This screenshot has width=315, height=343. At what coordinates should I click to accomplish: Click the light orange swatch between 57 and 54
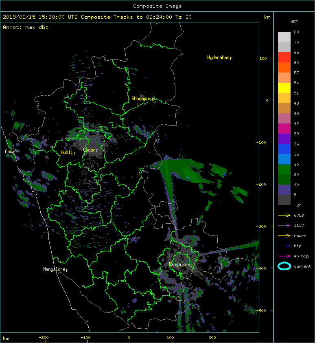pos(284,78)
